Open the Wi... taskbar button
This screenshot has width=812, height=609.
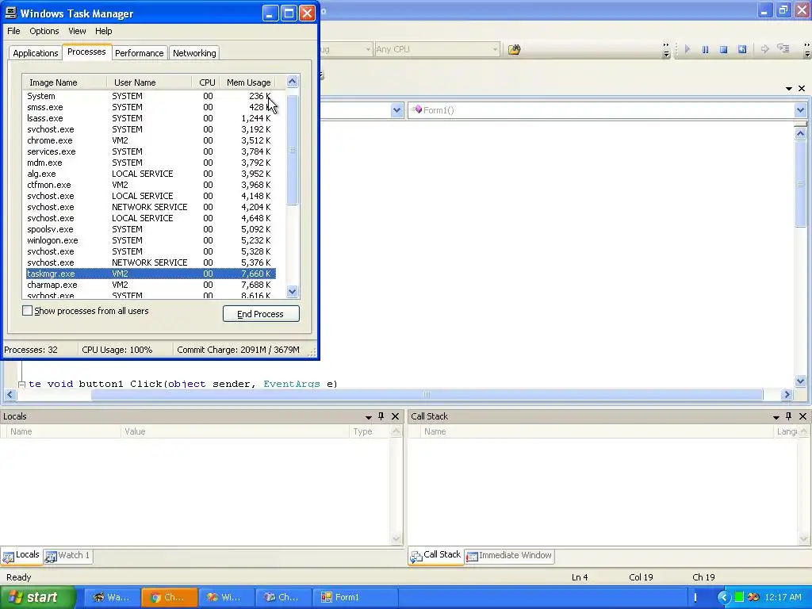[226, 597]
